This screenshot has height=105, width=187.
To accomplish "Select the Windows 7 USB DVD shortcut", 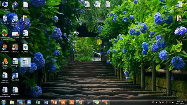I will coord(15,21).
